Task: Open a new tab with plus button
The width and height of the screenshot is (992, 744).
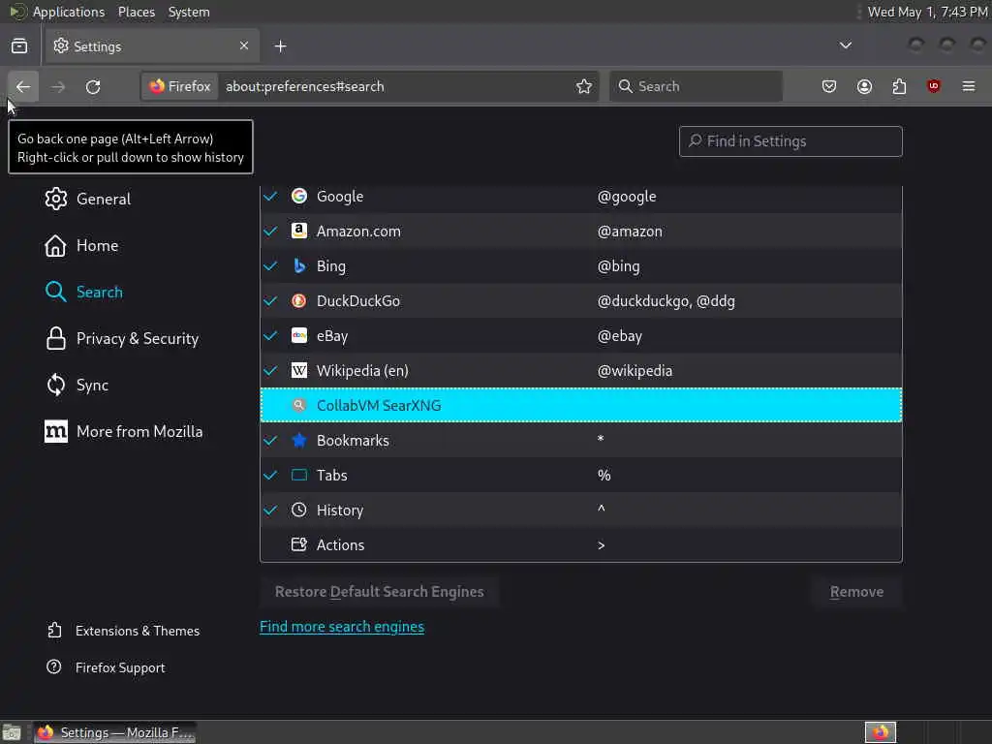Action: point(280,46)
